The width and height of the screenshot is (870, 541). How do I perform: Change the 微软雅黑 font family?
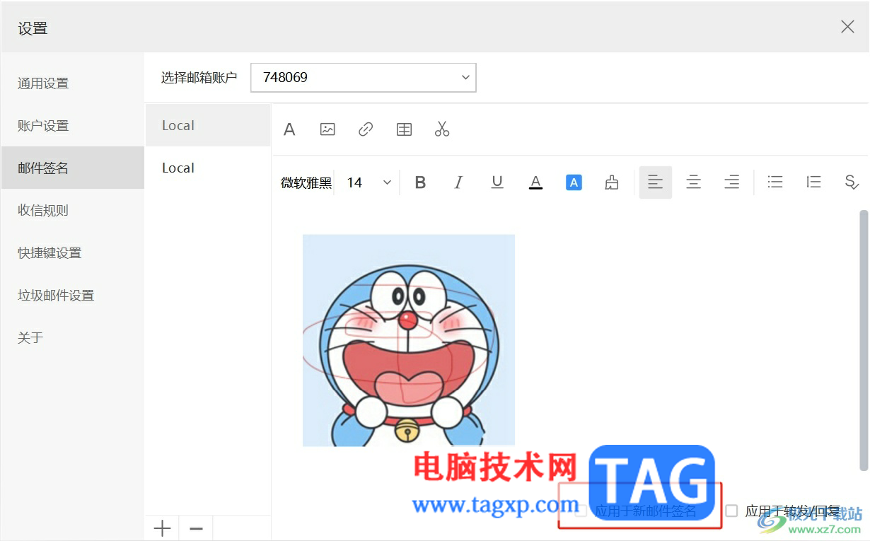pyautogui.click(x=306, y=182)
